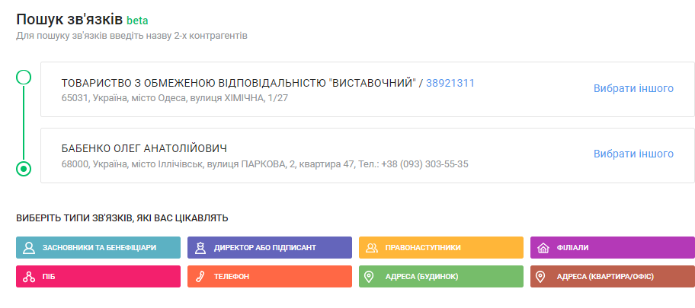Image resolution: width=695 pixels, height=308 pixels.
Task: Toggle the Правонаступники link type filter
Action: pyautogui.click(x=440, y=248)
